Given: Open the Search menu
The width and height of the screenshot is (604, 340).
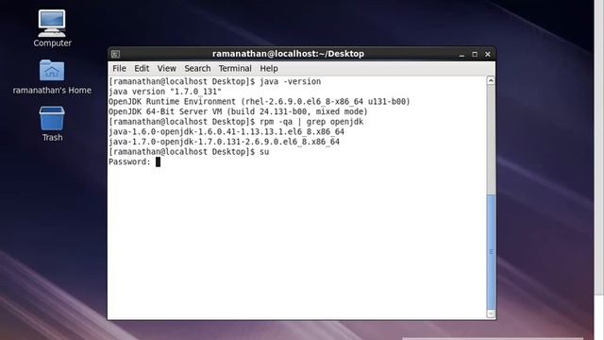Looking at the screenshot, I should click(x=197, y=68).
